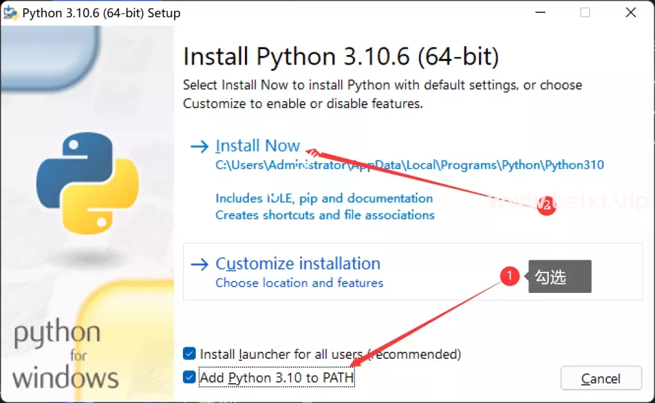Minimize the Python Setup window
655x403 pixels.
540,13
